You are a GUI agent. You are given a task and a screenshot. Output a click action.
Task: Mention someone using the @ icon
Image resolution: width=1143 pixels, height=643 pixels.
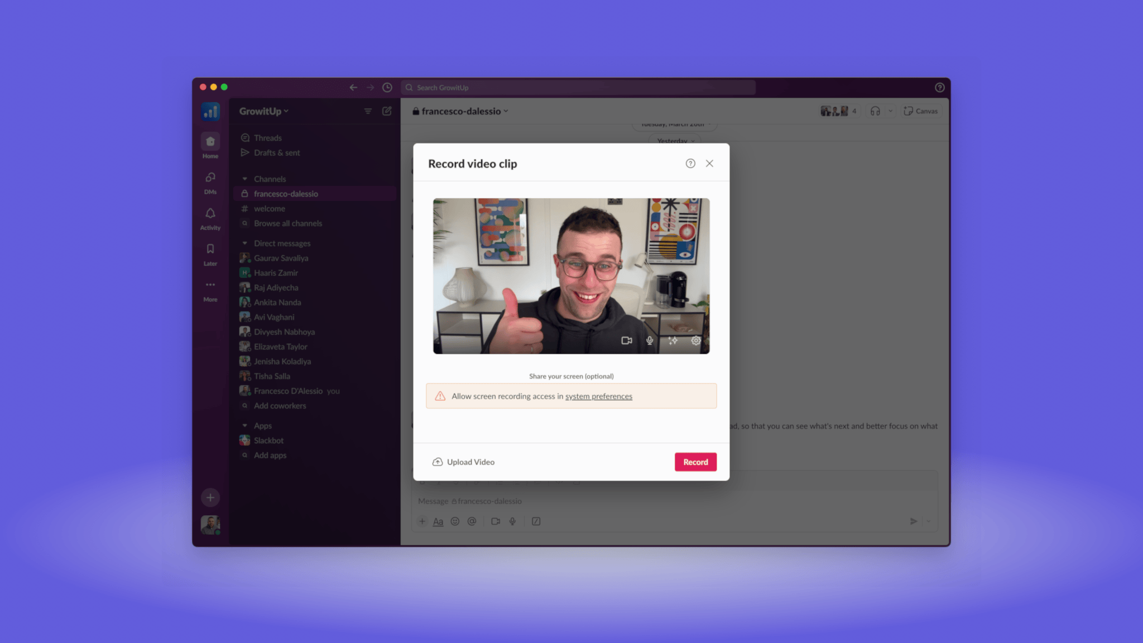coord(472,521)
